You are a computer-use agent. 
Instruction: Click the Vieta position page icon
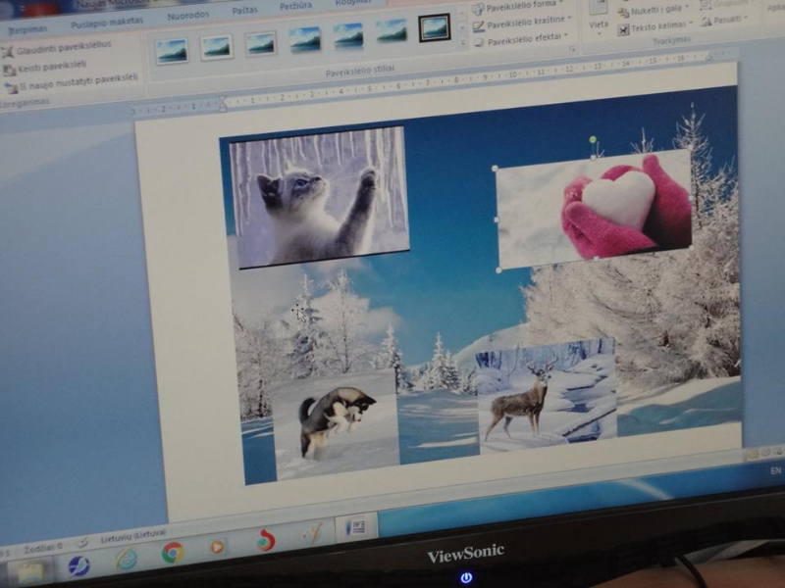(599, 8)
